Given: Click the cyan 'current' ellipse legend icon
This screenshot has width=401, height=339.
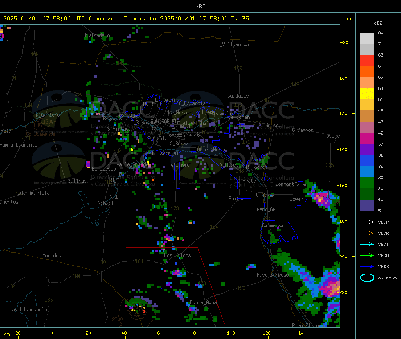Looking at the screenshot, I should [367, 278].
